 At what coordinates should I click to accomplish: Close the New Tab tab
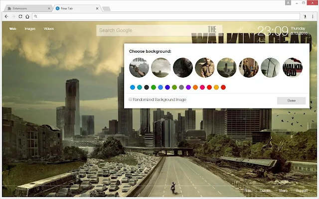[x=97, y=8]
